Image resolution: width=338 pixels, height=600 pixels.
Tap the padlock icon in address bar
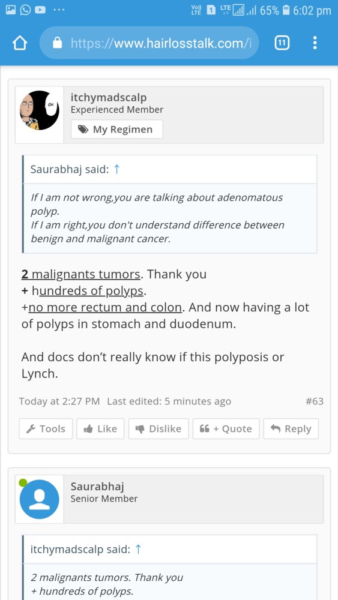point(58,43)
